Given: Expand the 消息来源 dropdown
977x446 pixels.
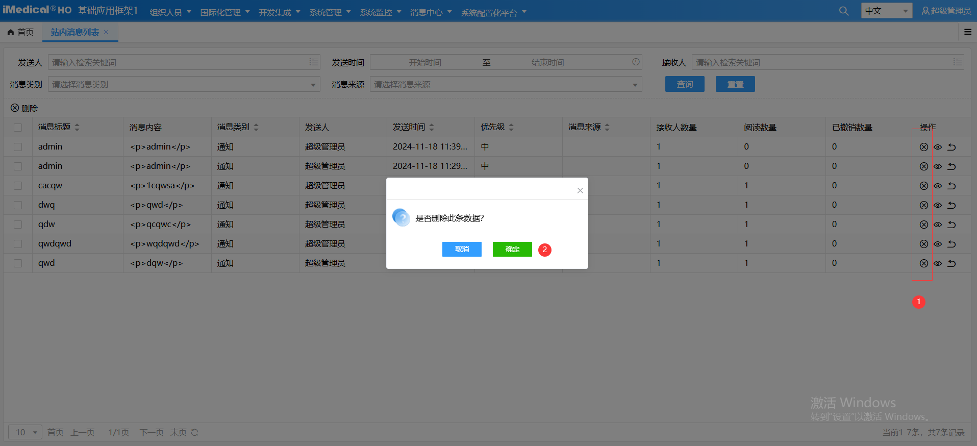Looking at the screenshot, I should [x=505, y=85].
